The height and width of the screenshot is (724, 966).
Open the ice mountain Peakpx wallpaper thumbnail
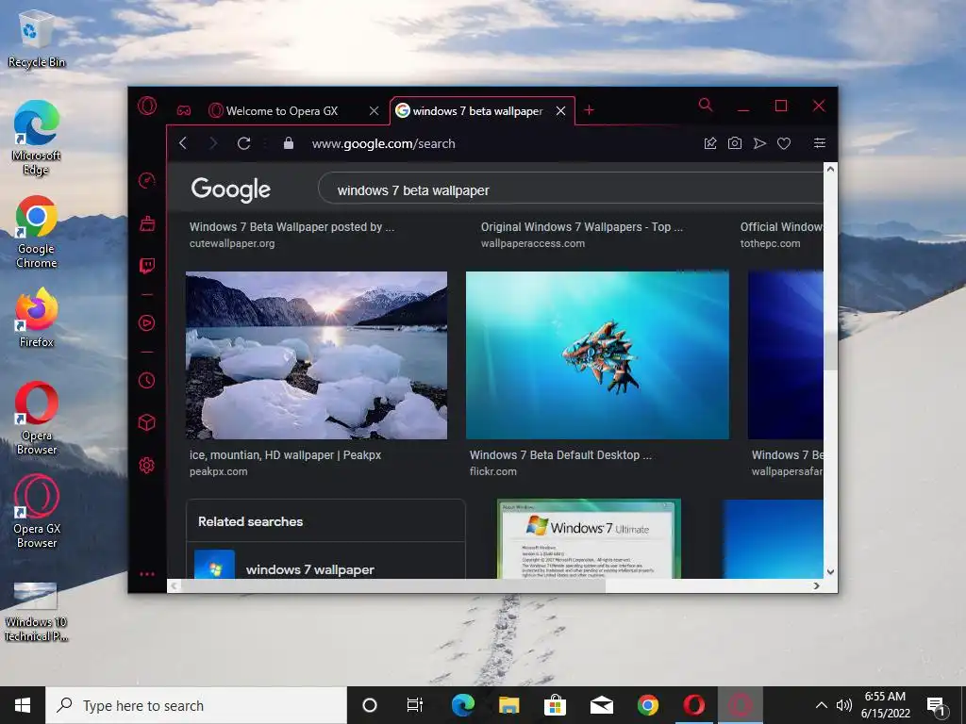coord(317,355)
